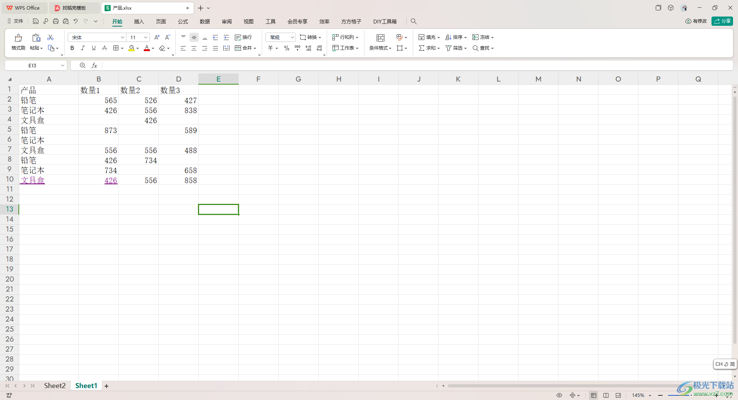Switch to normal view in status bar

click(x=593, y=395)
